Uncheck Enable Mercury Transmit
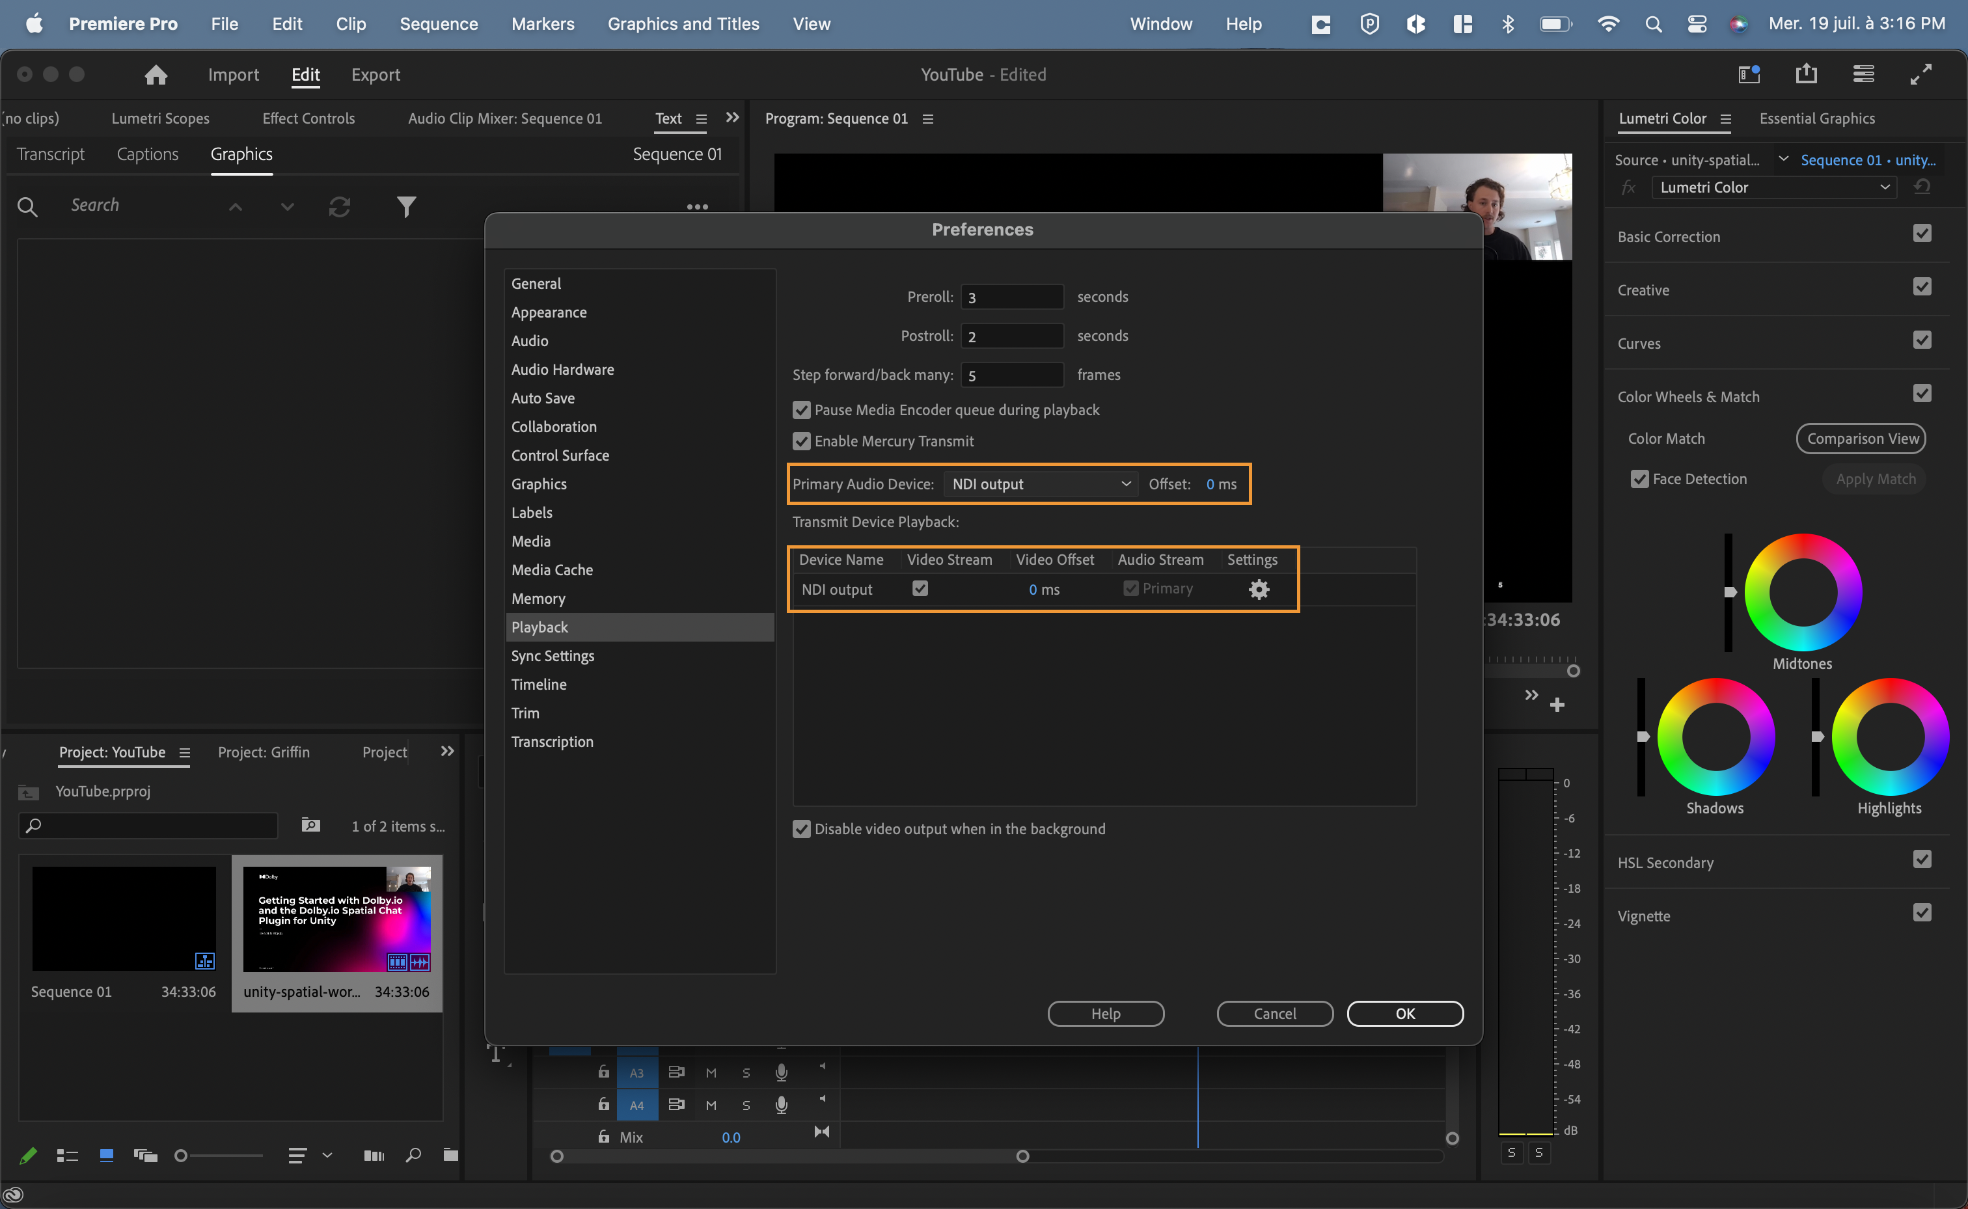 coord(801,441)
